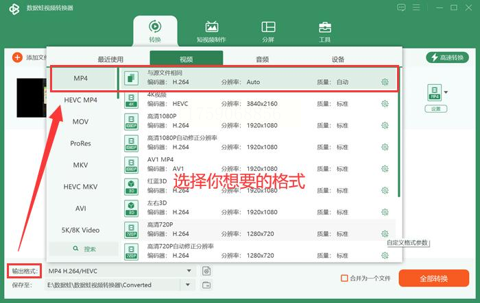480x303 pixels.
Task: Click the video thumbnail preview
Action: 32,98
